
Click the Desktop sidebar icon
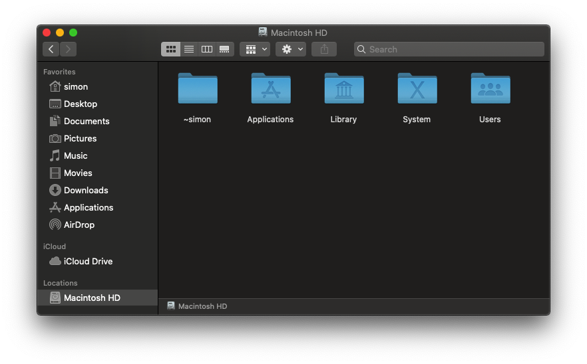pos(55,104)
